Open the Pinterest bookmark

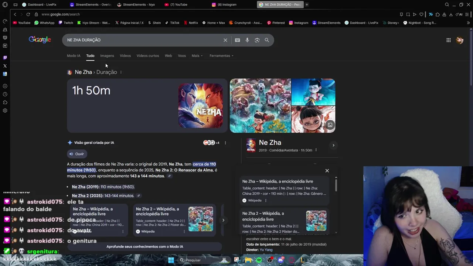pyautogui.click(x=276, y=23)
